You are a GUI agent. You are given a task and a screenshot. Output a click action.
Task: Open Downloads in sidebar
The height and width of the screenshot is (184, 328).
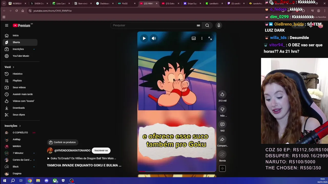coord(20,108)
